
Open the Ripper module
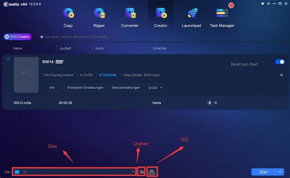[x=99, y=17]
